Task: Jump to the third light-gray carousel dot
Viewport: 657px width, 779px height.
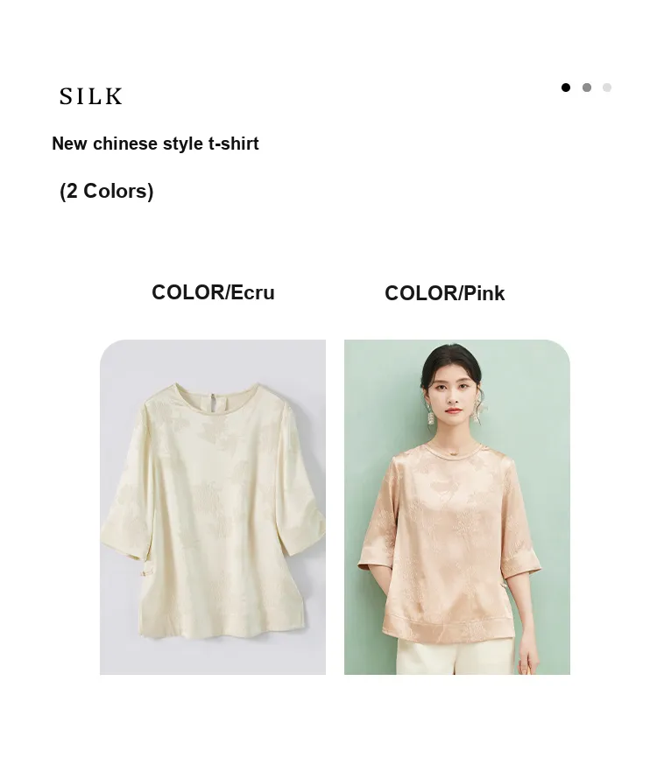Action: coord(607,88)
